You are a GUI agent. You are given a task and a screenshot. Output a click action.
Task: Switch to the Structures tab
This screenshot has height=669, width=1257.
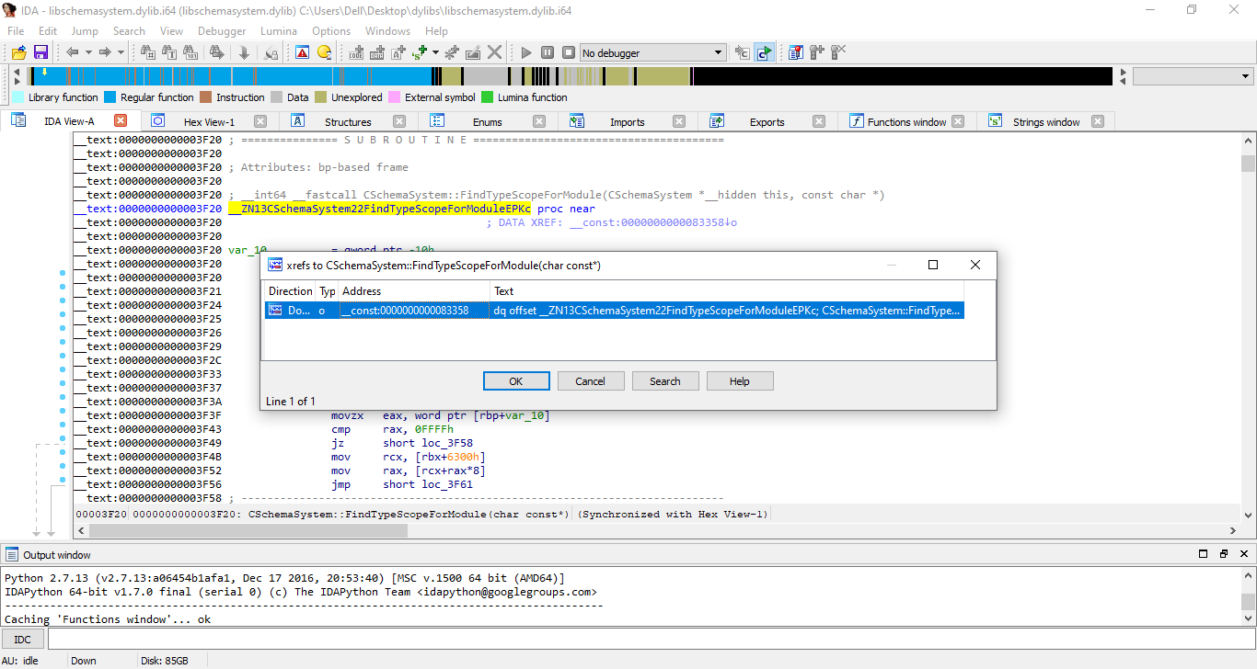point(348,121)
